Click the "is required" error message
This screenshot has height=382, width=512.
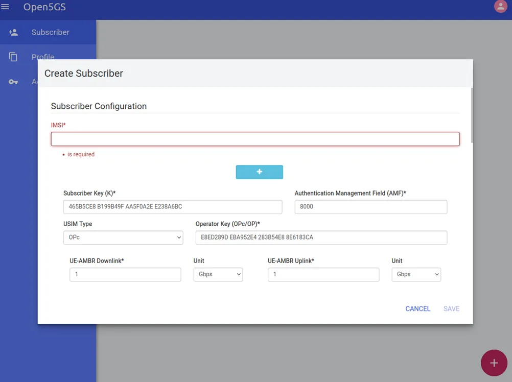tap(81, 154)
